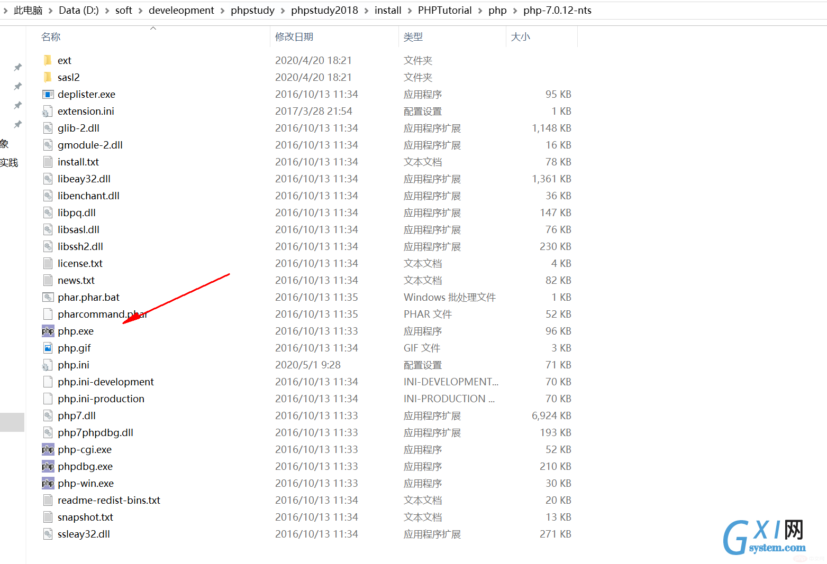Click the php.ini settings file icon
The height and width of the screenshot is (564, 827).
pyautogui.click(x=48, y=365)
